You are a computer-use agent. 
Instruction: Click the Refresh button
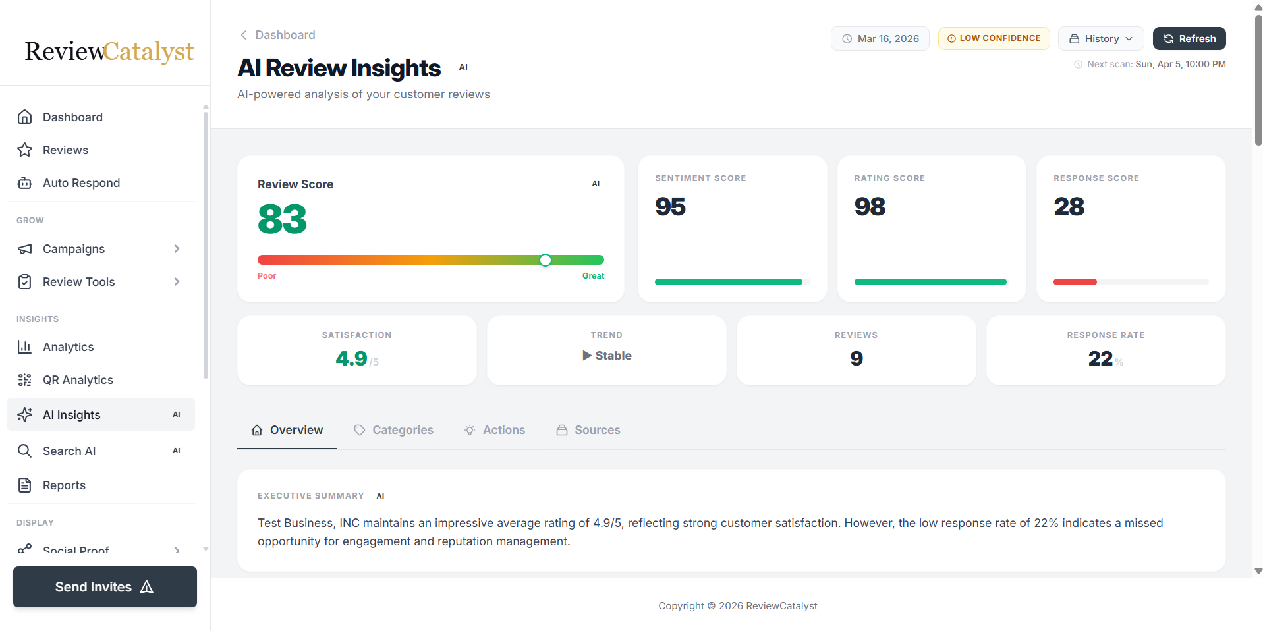click(1189, 38)
